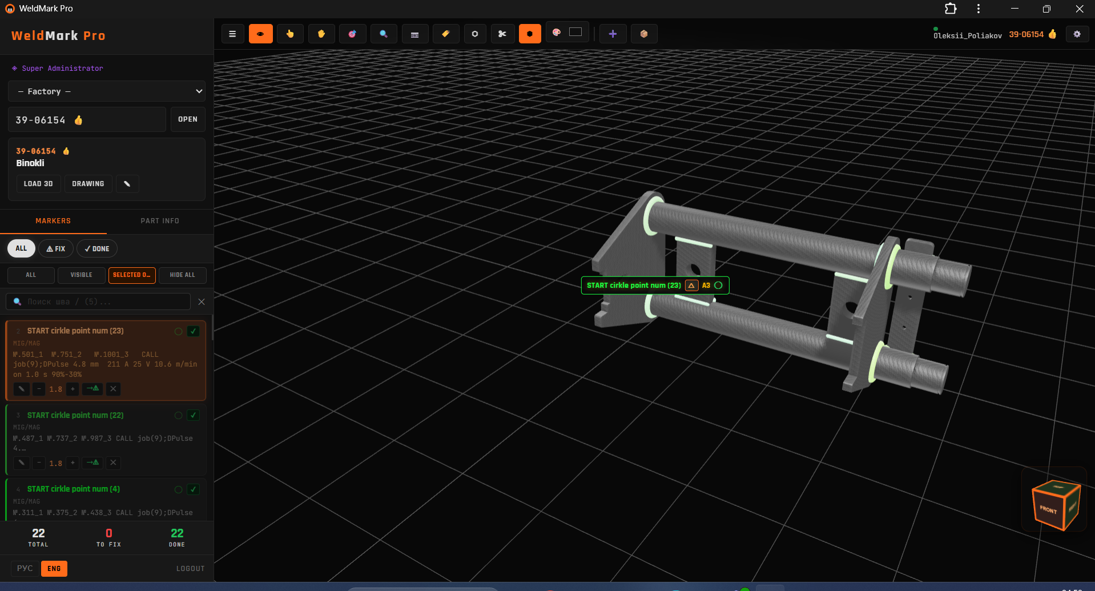
Task: Toggle done checkbox for marker (4)
Action: point(194,489)
